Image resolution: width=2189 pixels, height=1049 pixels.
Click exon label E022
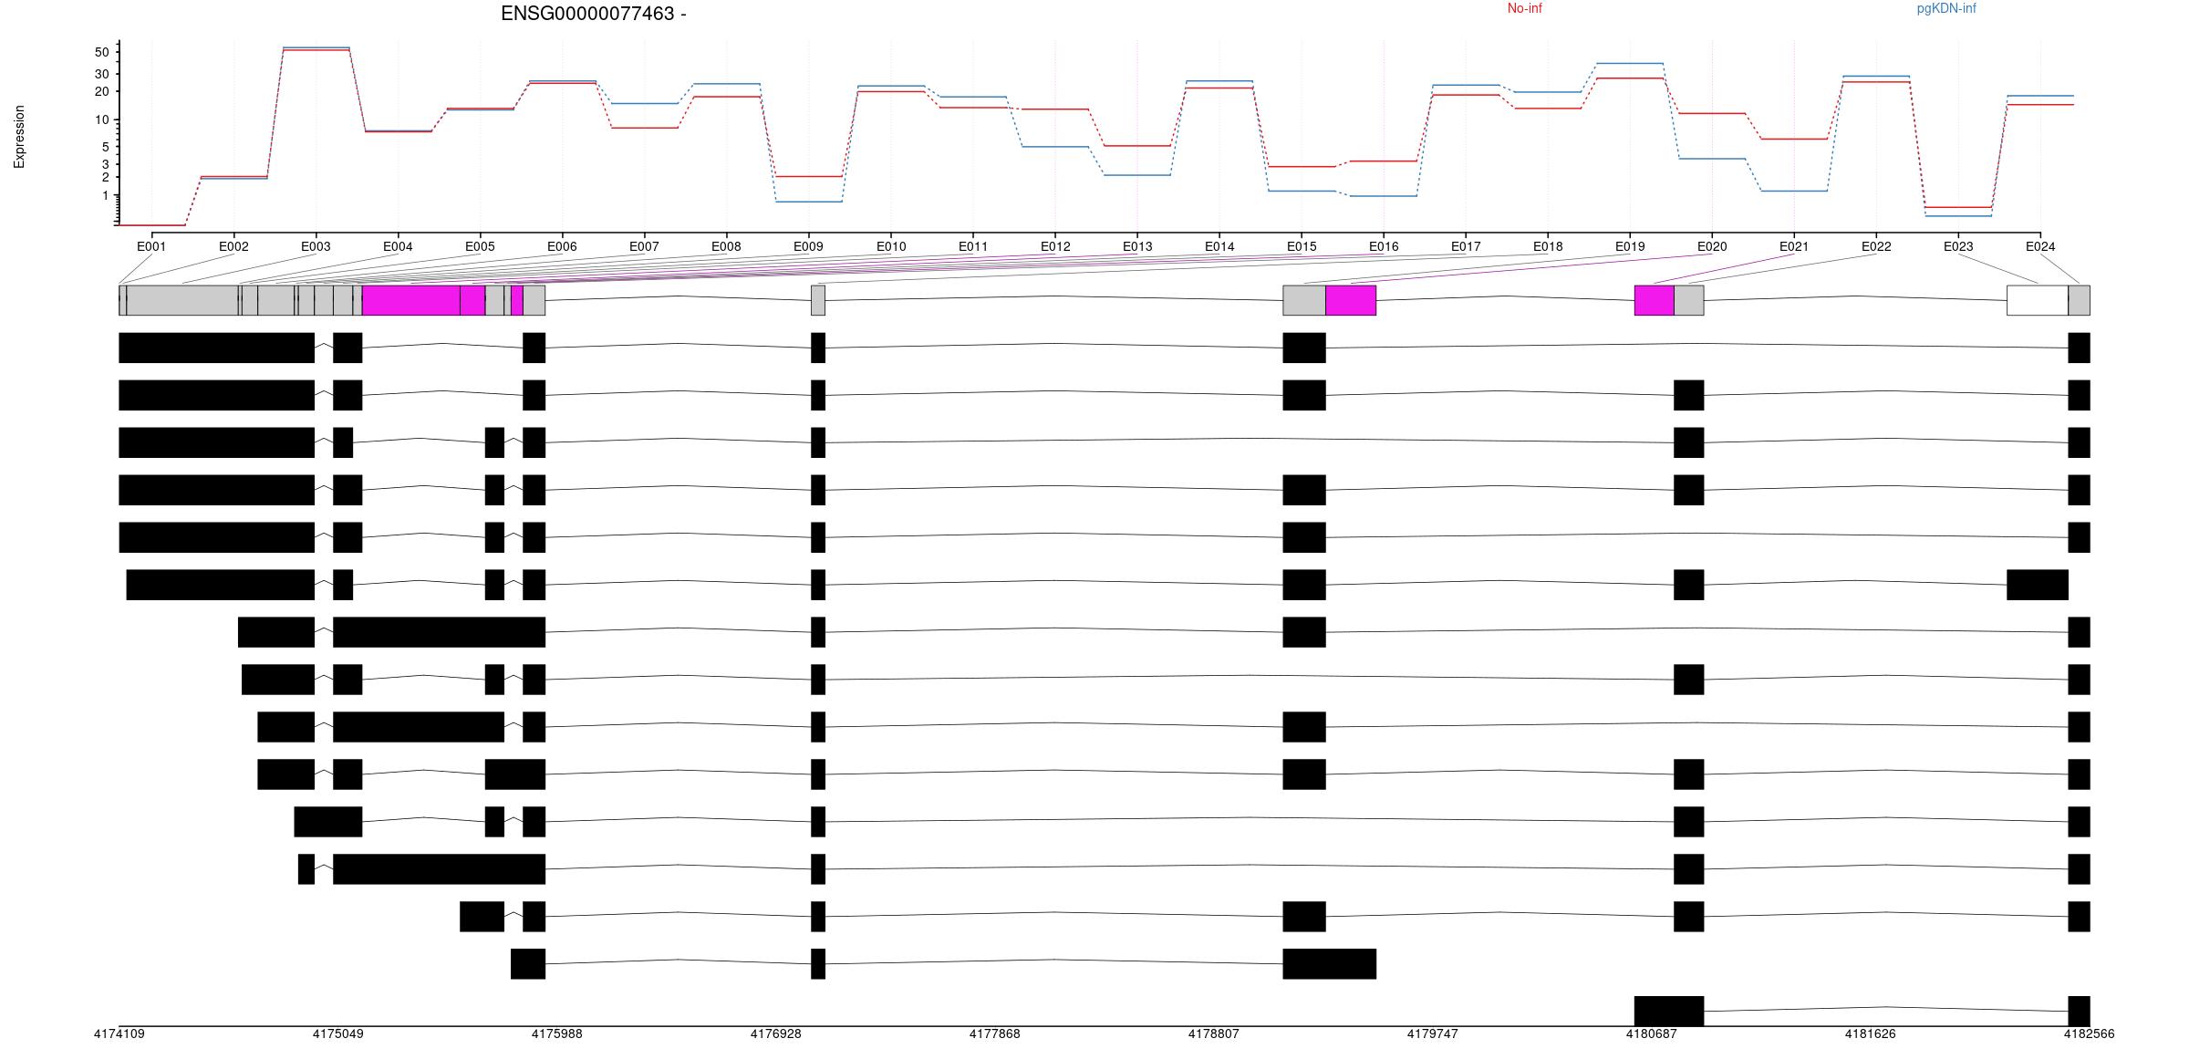point(1876,246)
